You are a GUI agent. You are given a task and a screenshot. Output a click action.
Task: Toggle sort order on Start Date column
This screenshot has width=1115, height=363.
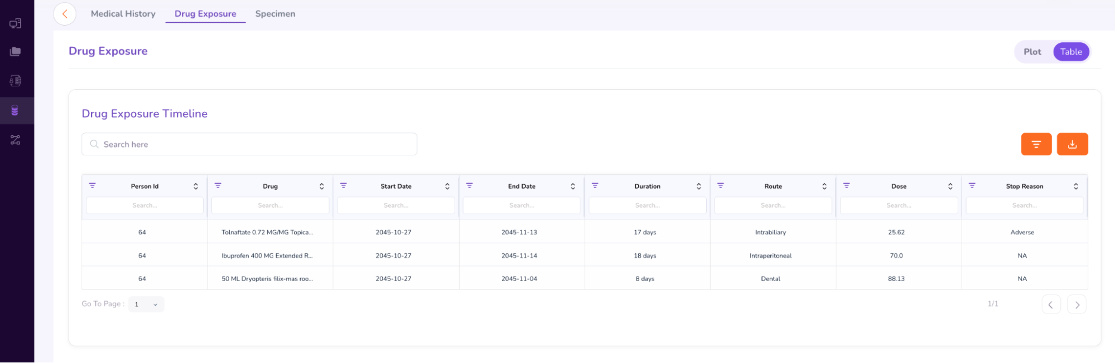(x=447, y=187)
